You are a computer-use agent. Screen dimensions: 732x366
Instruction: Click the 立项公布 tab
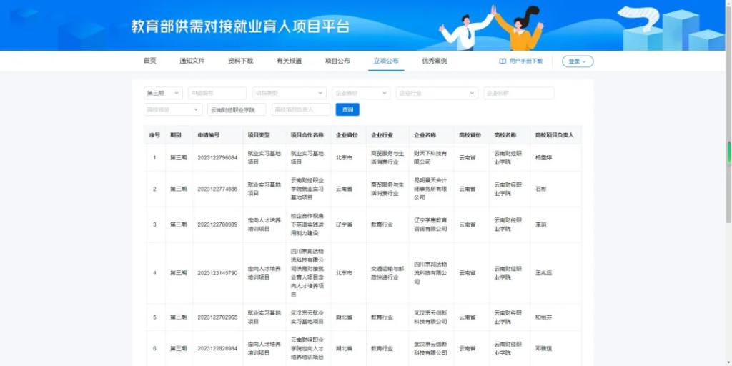coord(386,61)
